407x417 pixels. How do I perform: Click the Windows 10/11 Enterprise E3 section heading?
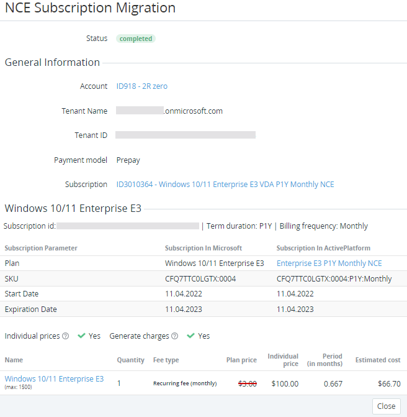click(x=73, y=208)
